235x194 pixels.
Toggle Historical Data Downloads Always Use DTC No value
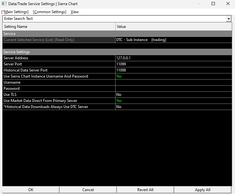point(174,107)
